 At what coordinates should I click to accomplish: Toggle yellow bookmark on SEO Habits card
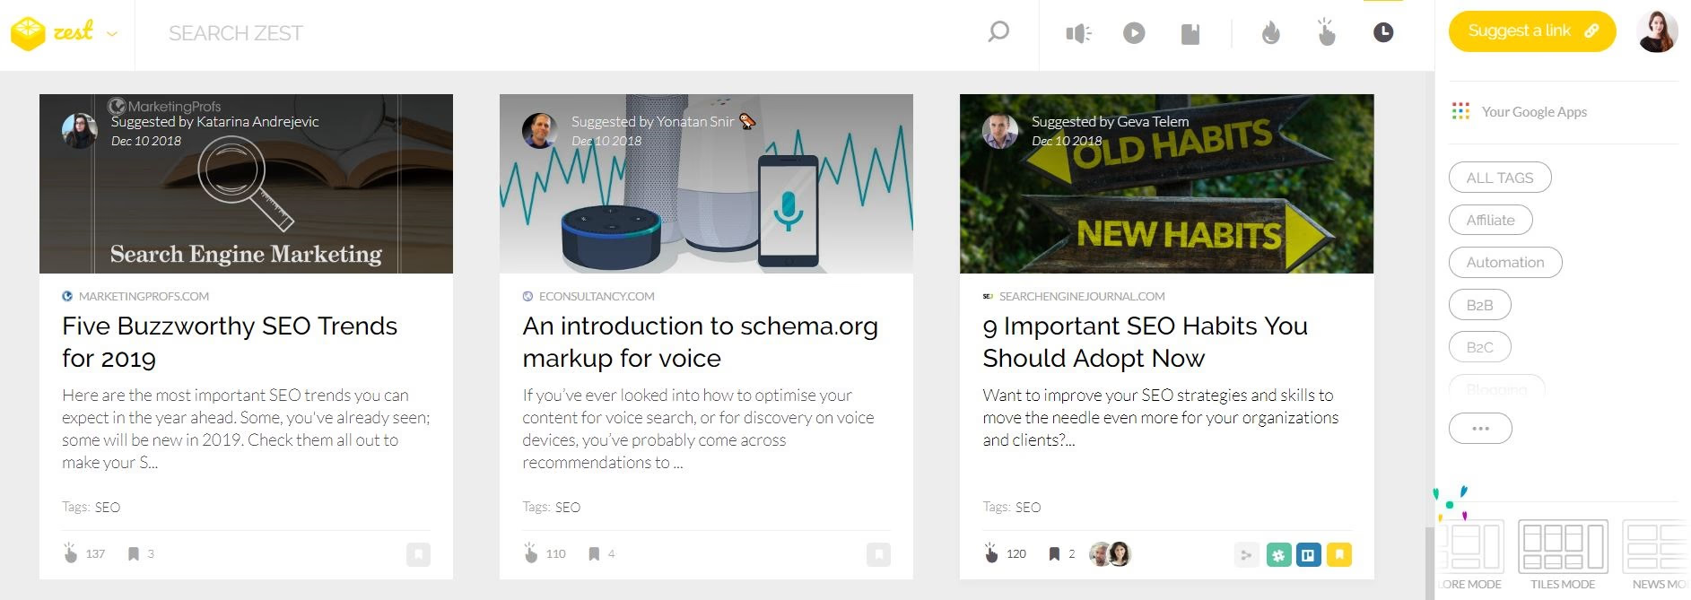tap(1338, 555)
